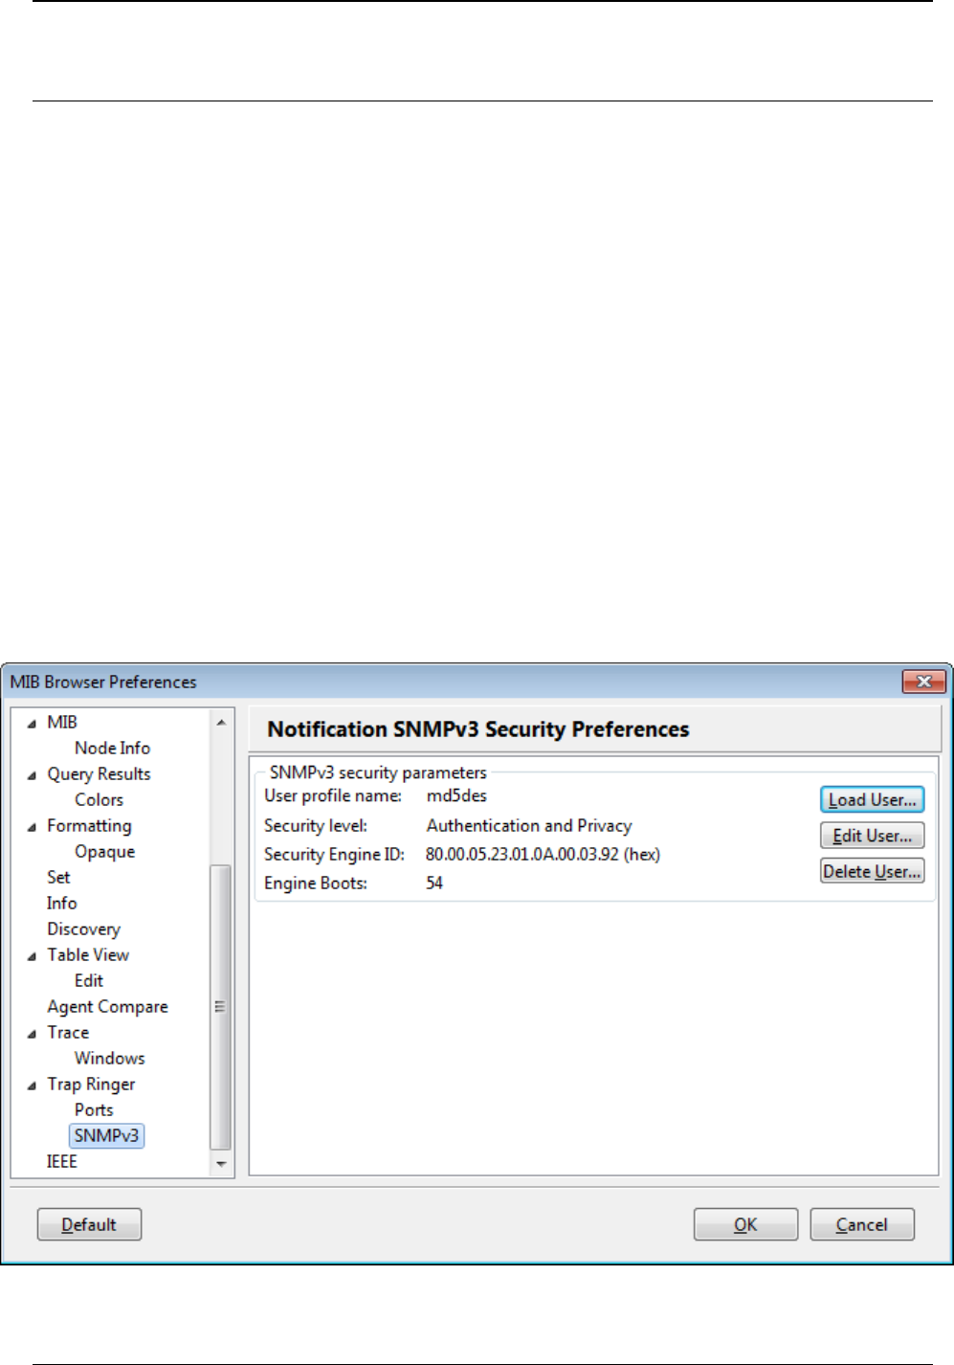The width and height of the screenshot is (954, 1365).
Task: Open the Colors preferences page
Action: 99,799
